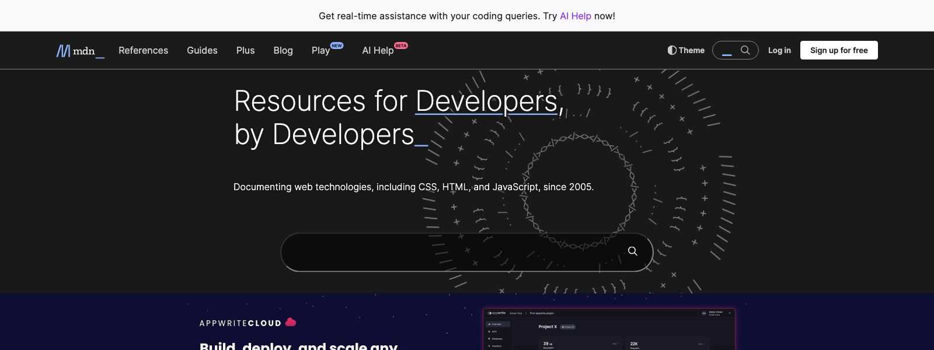Click the Log in link
This screenshot has height=350, width=934.
coord(779,50)
